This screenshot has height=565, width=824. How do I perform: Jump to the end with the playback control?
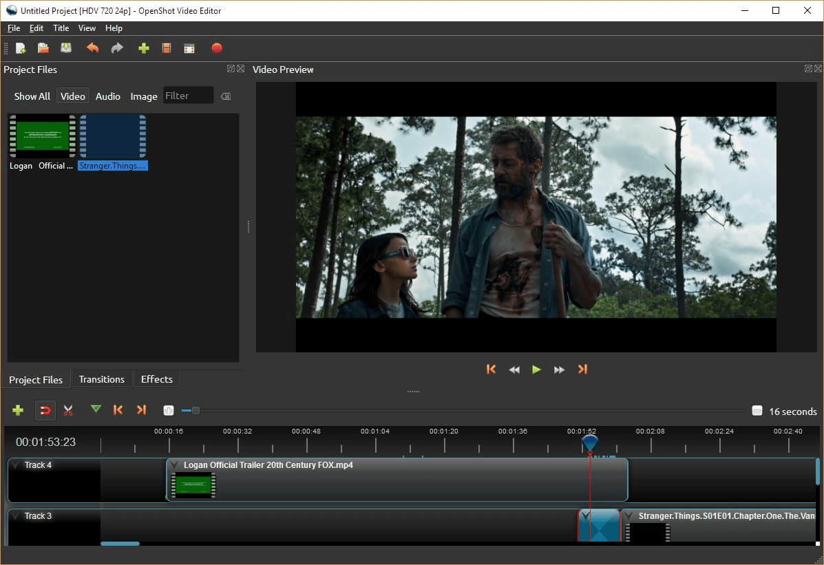coord(582,370)
